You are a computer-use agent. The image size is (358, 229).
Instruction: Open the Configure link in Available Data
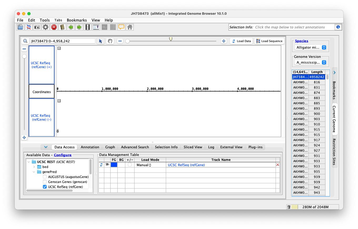[63, 155]
